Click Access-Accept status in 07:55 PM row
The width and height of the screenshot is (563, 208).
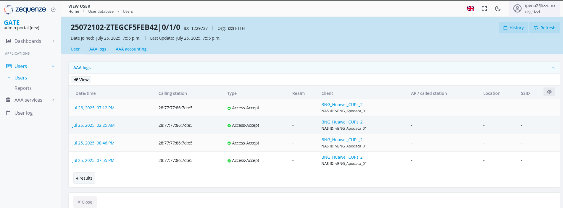click(246, 160)
